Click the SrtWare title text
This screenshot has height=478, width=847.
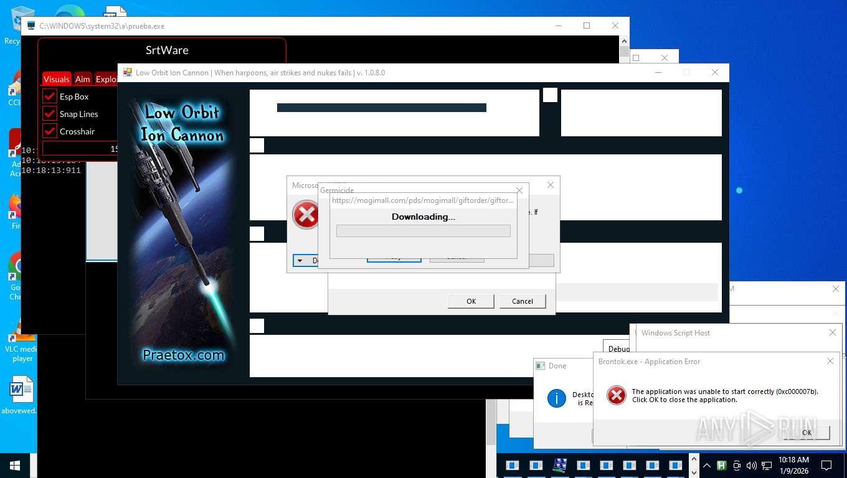tap(167, 50)
